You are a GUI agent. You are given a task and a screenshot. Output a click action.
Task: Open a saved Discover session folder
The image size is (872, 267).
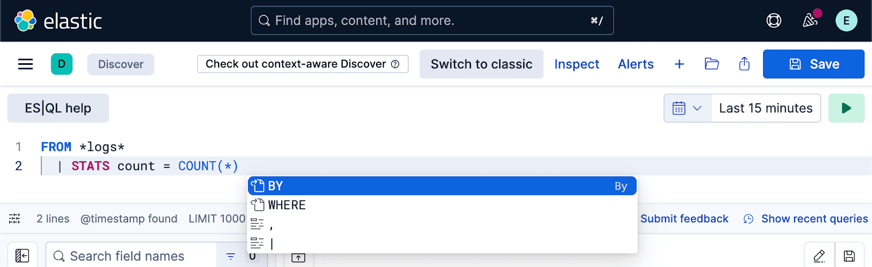[x=712, y=64]
